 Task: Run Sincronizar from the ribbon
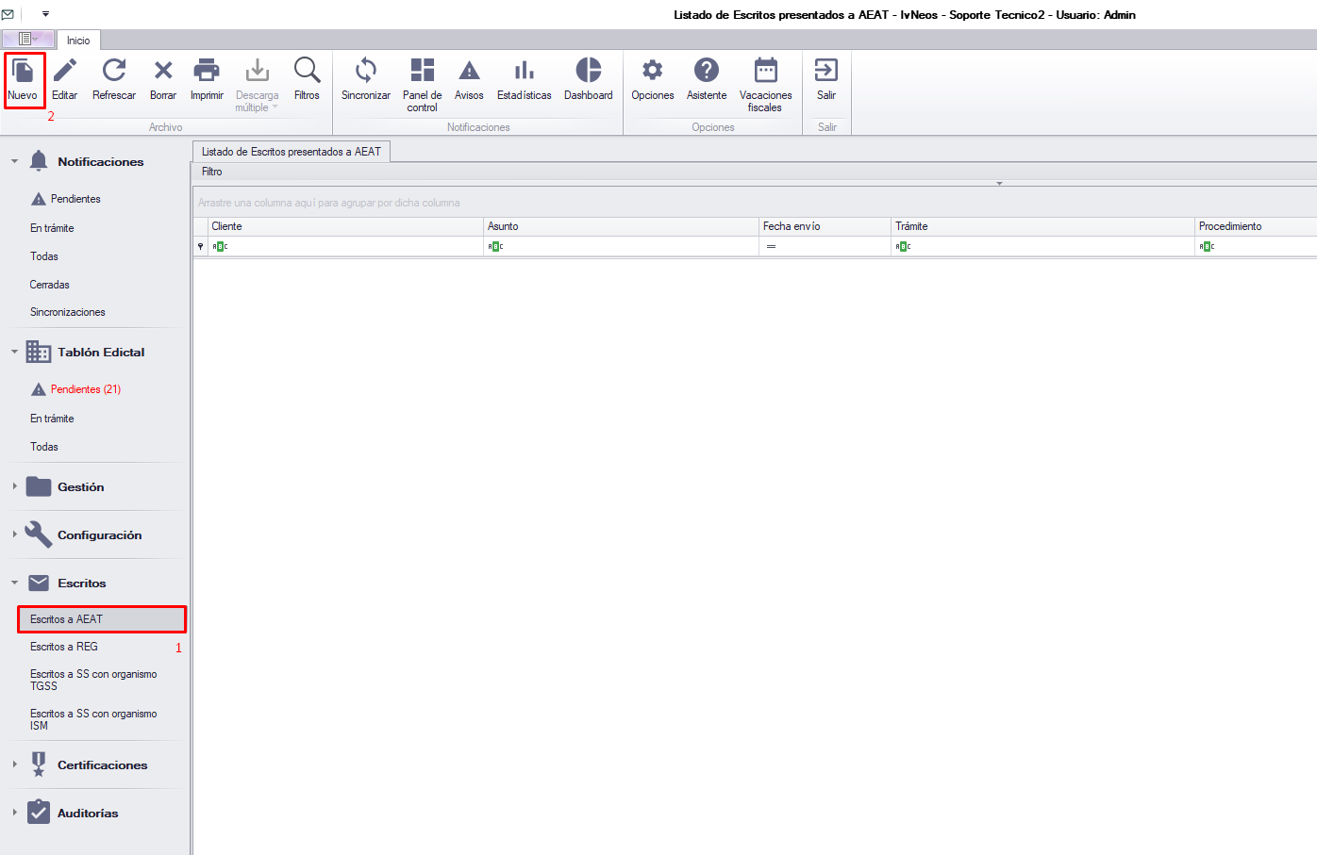click(x=366, y=71)
